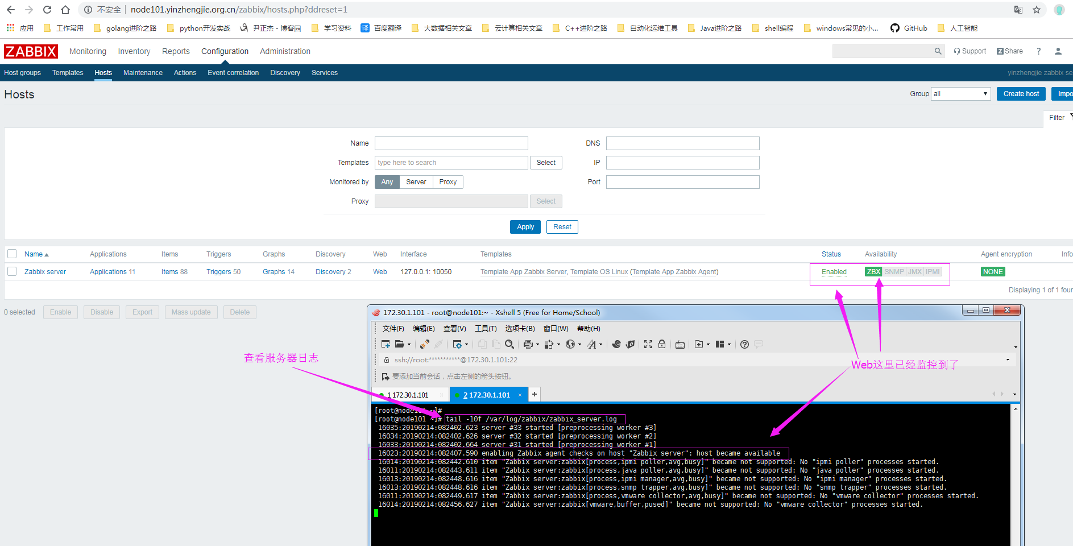The image size is (1073, 546).
Task: Open the Chrome apps grid shortcut
Action: (10, 27)
